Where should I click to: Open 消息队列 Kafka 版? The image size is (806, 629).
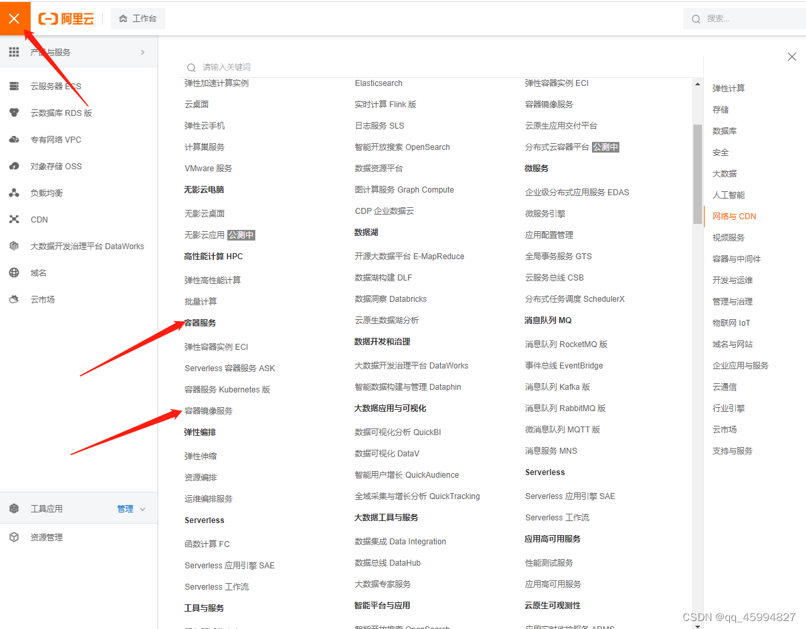coord(557,386)
